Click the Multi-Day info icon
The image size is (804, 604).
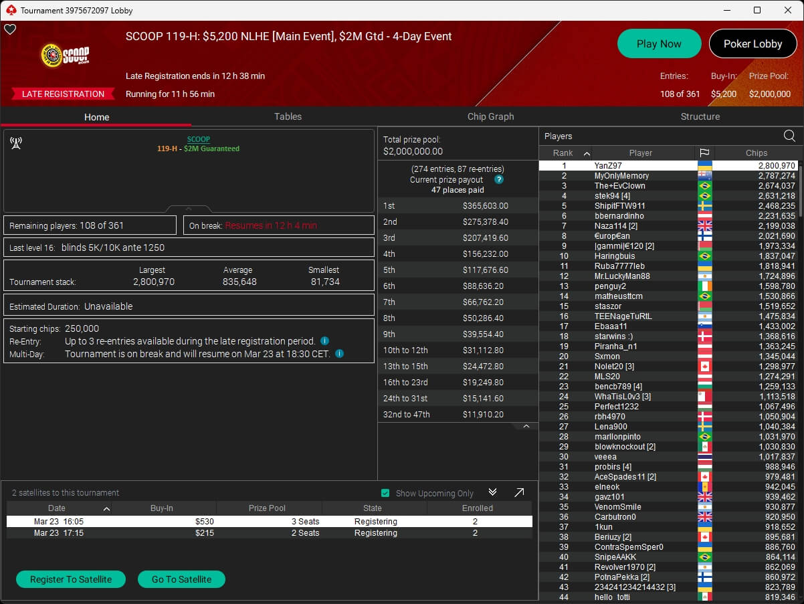click(x=339, y=354)
